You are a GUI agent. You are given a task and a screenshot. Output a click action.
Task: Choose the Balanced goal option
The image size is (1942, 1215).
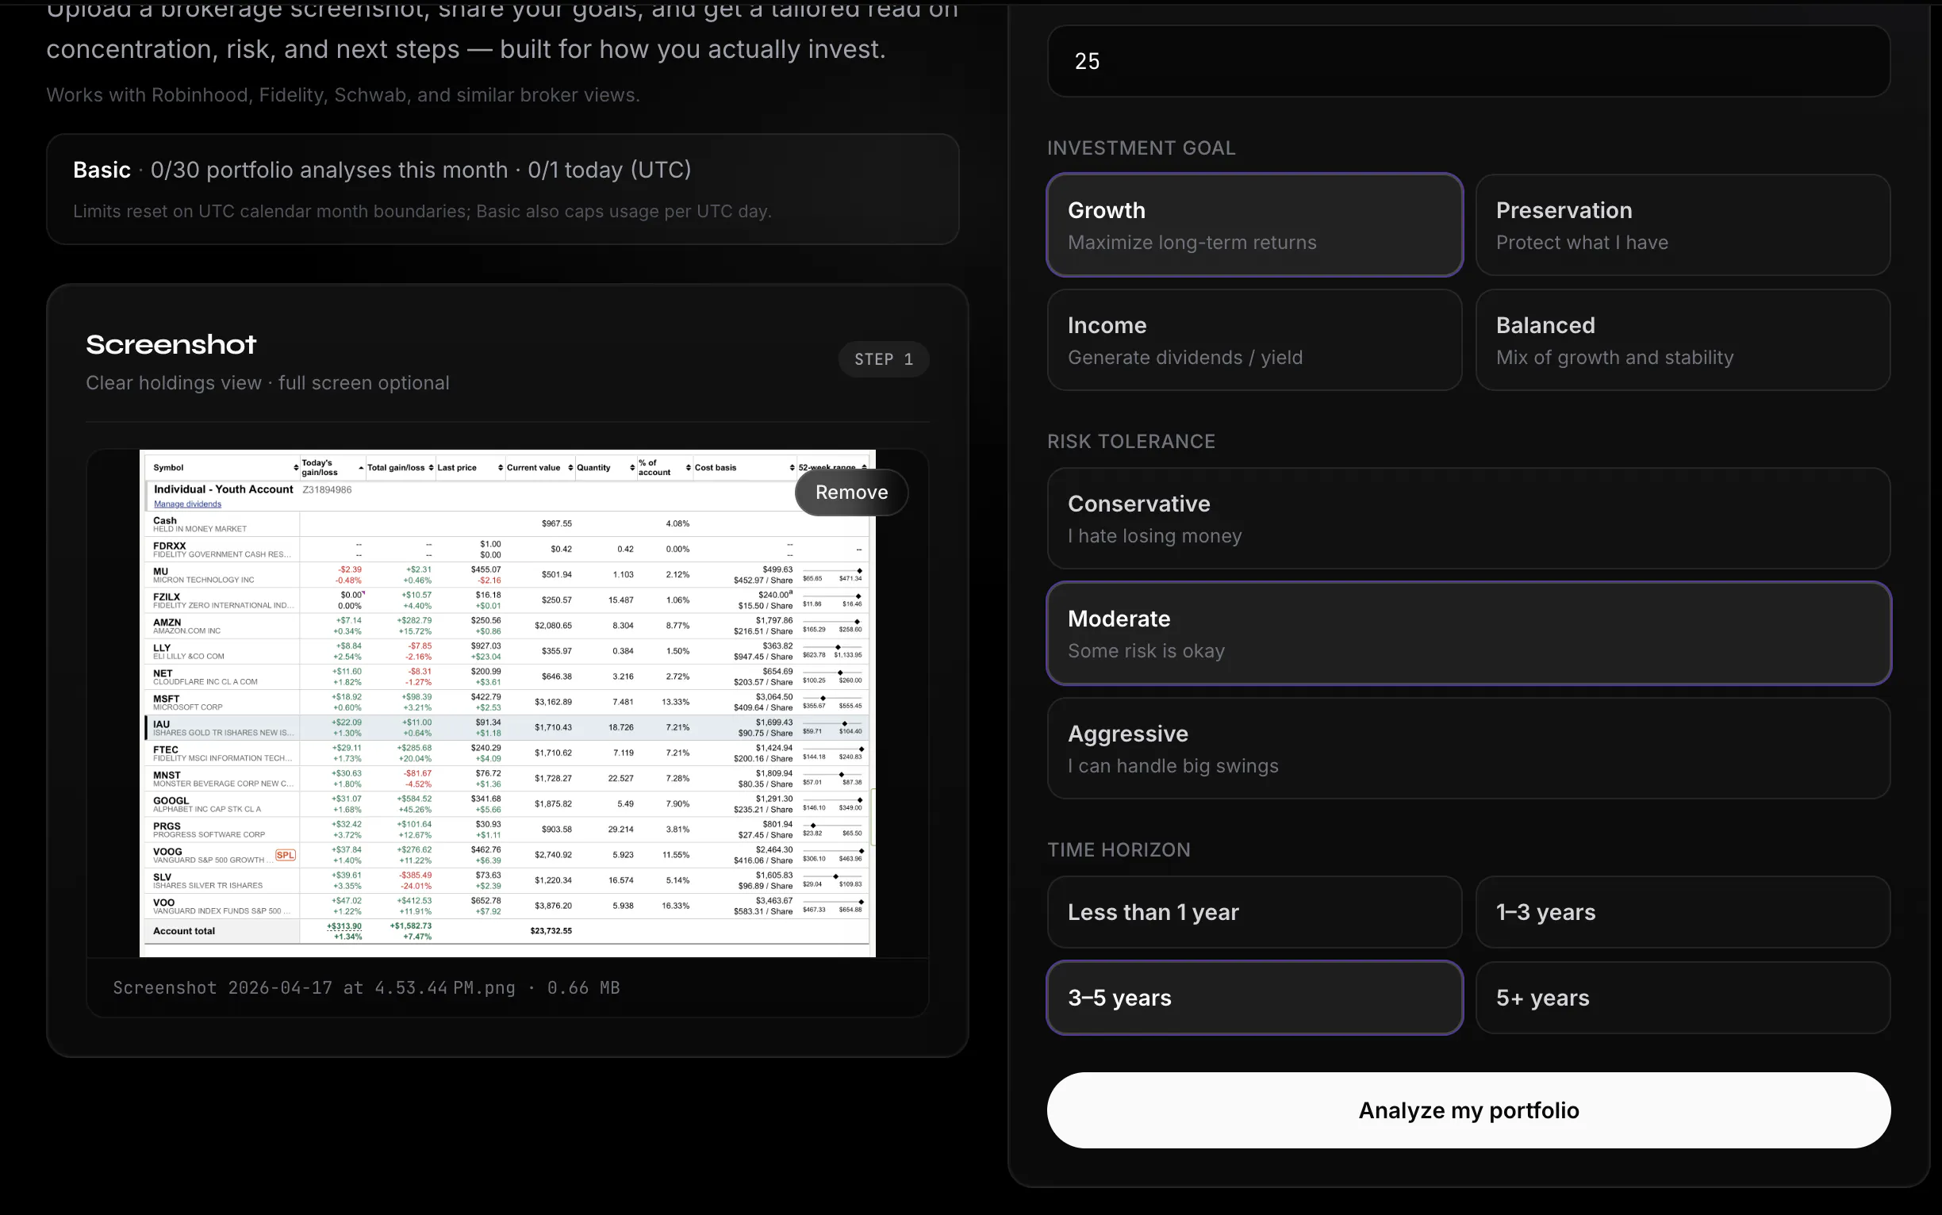click(x=1683, y=340)
